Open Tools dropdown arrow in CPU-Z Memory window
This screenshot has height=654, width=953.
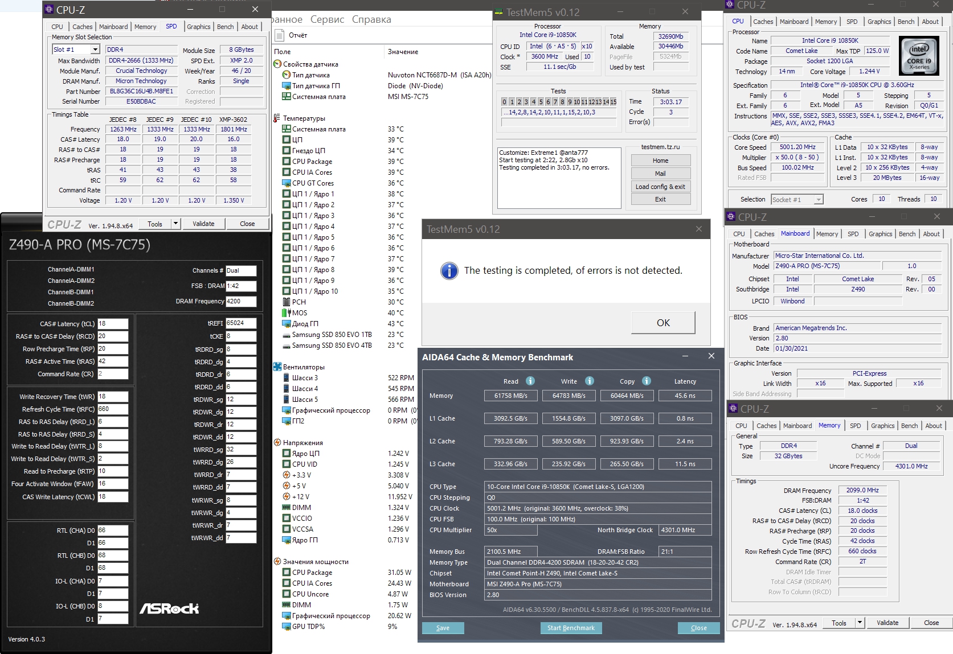tap(860, 623)
